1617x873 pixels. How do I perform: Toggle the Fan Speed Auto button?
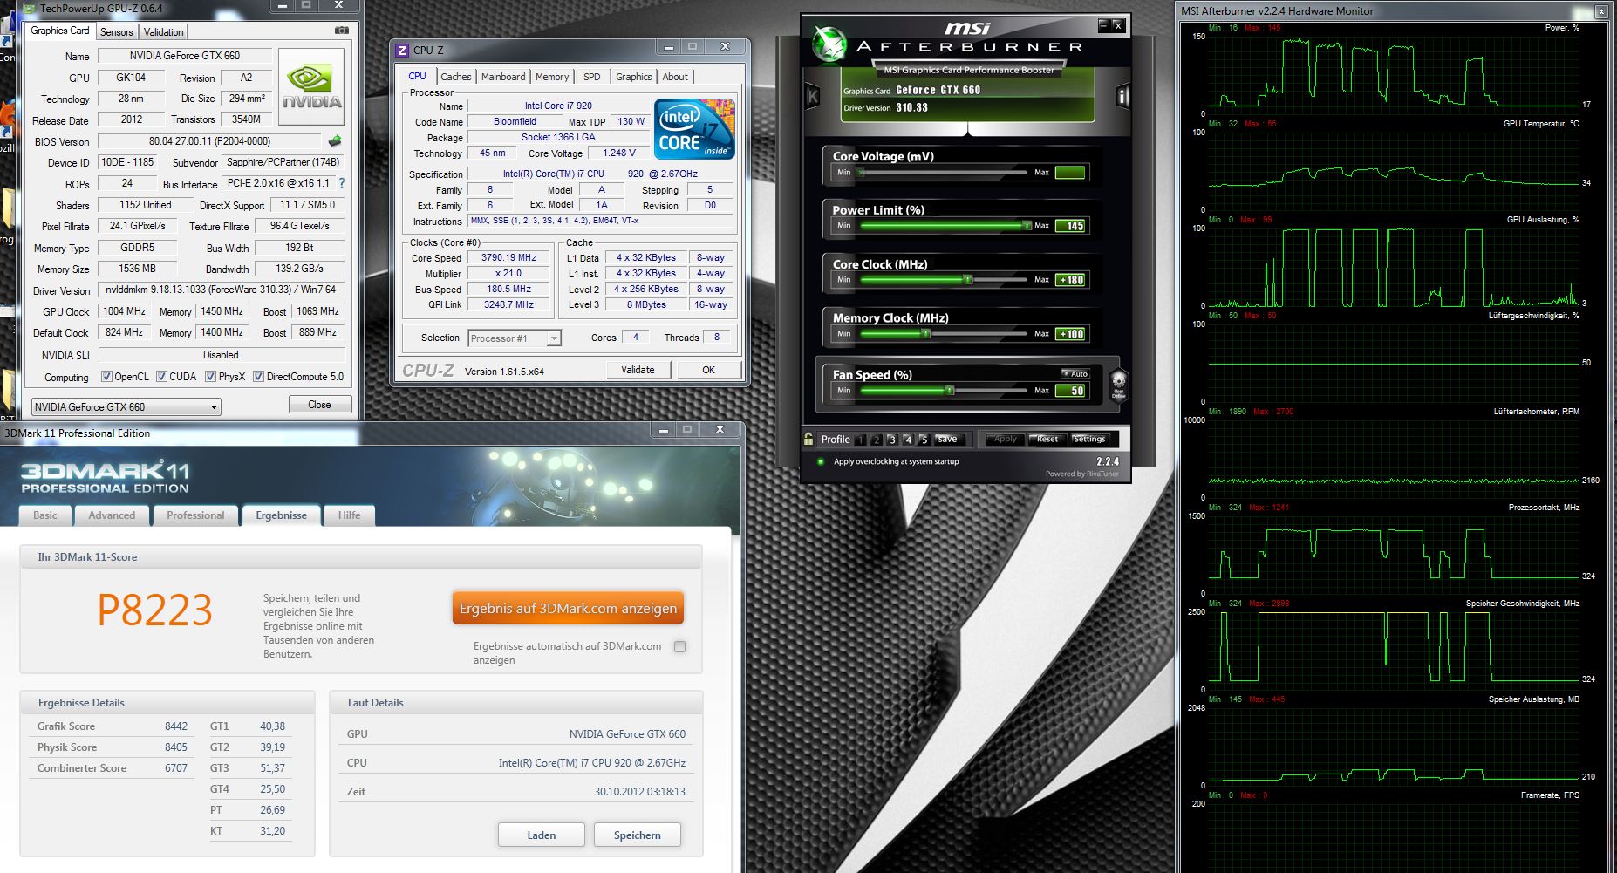click(x=1075, y=373)
